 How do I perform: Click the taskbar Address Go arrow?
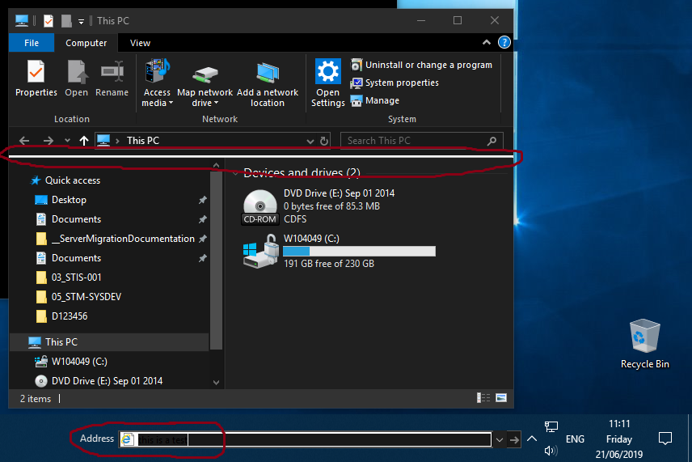(x=514, y=440)
